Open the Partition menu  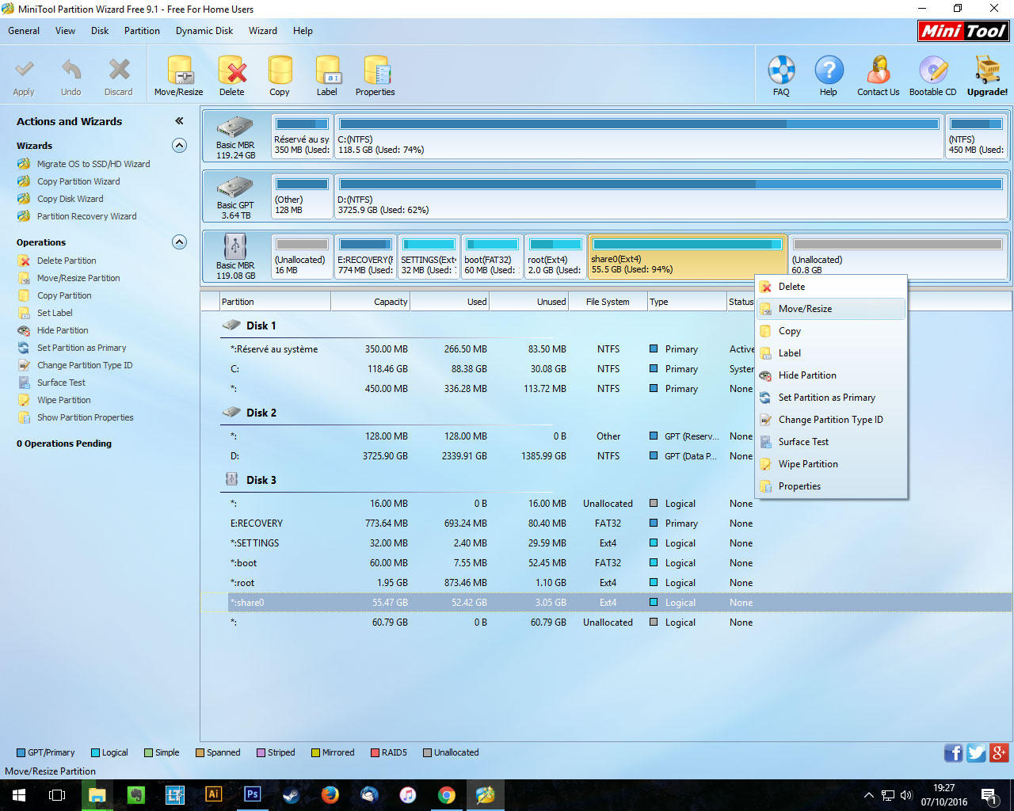[142, 31]
